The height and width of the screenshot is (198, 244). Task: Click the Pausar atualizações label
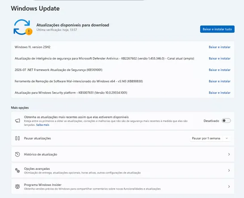(38, 138)
